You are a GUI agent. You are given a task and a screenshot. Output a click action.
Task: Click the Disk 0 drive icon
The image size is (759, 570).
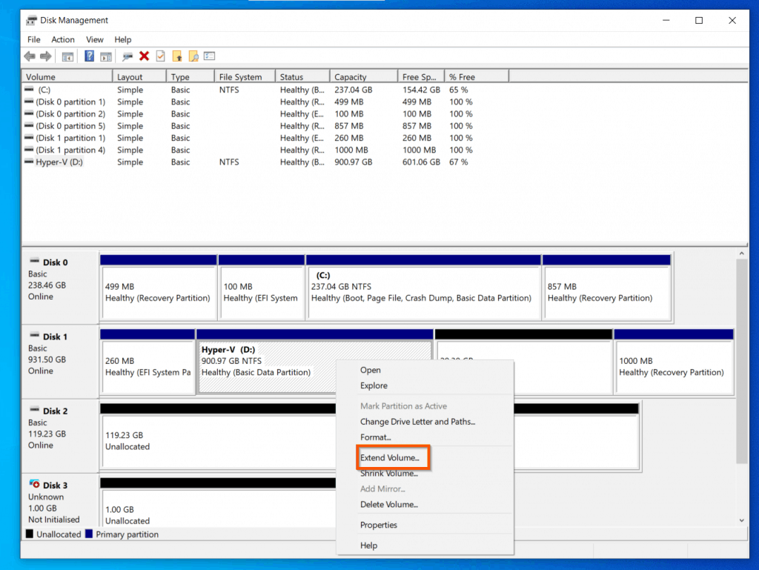(x=34, y=262)
